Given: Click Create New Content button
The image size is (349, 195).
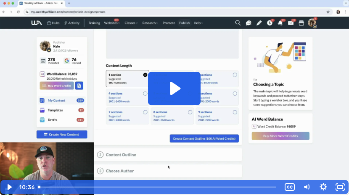Looking at the screenshot, I should point(62,134).
